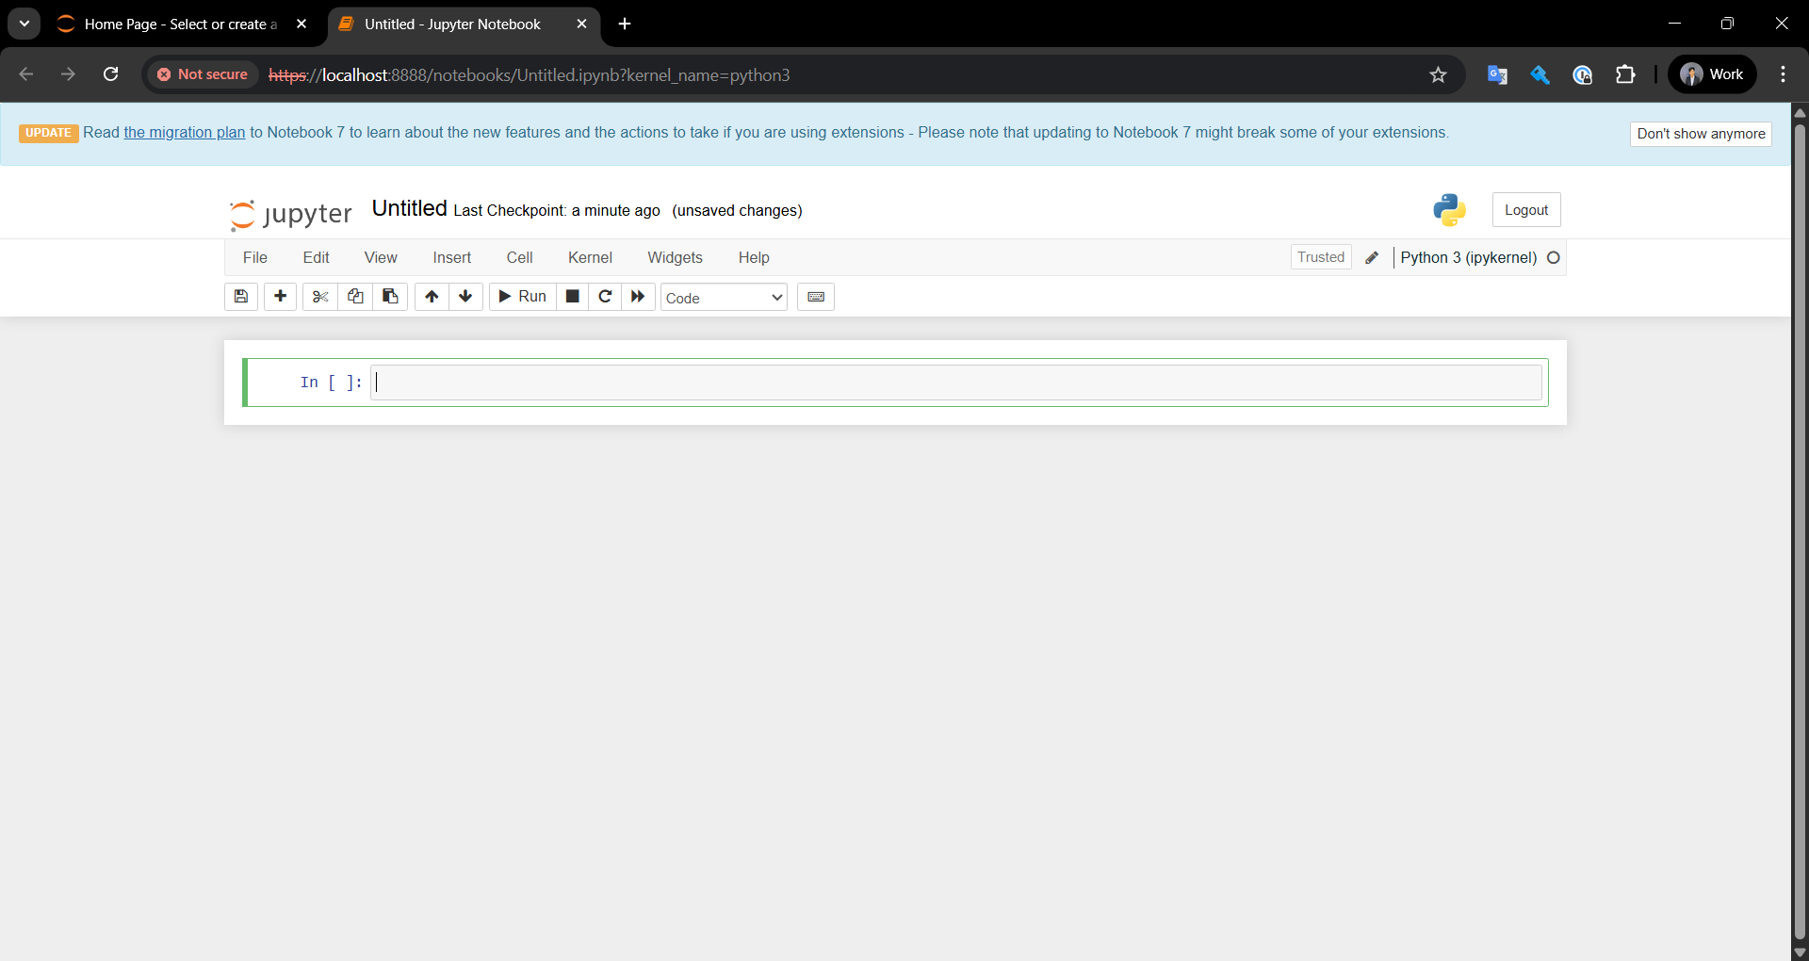Click the page vertical scrollbar
Viewport: 1809px width, 961px height.
1800,533
